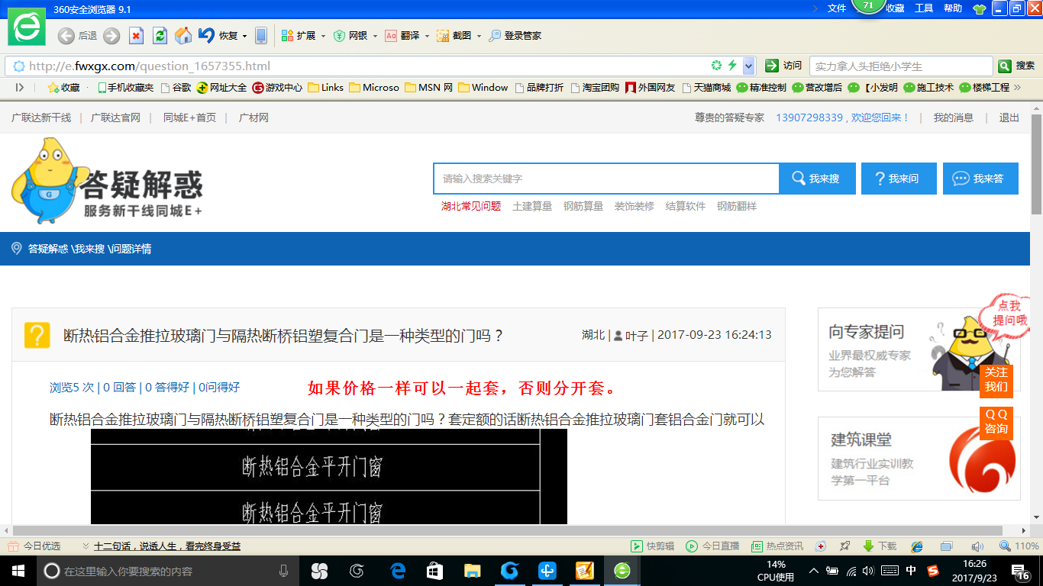Open the 手机收藏夹 bookmark
1043x586 pixels.
pyautogui.click(x=125, y=88)
